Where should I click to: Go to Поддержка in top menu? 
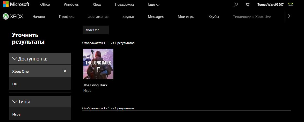pyautogui.click(x=124, y=4)
